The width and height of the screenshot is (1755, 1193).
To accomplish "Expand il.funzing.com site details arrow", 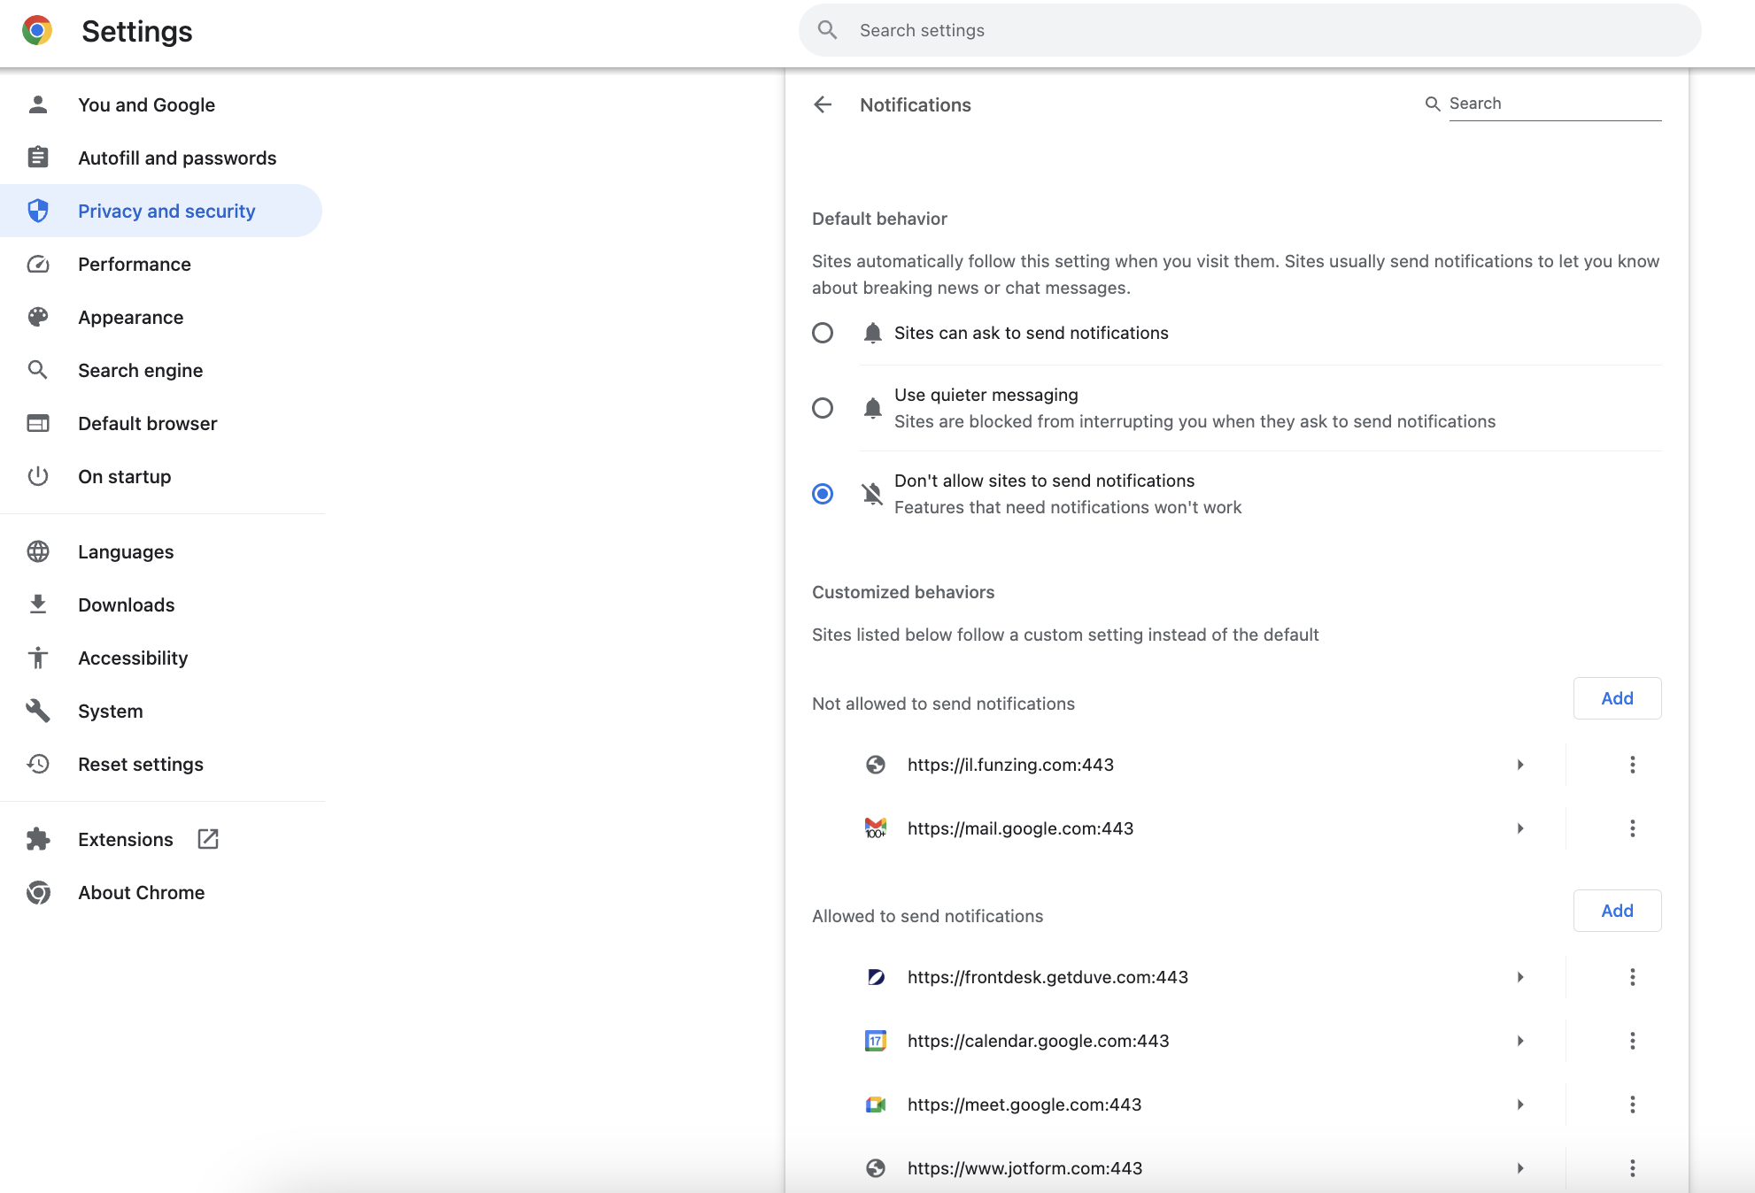I will (1520, 765).
